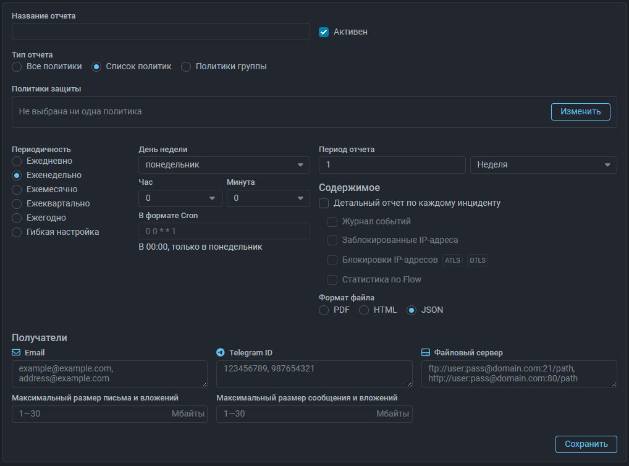Click the Telegram ID text area
Screen dimensions: 629x466
click(x=314, y=374)
